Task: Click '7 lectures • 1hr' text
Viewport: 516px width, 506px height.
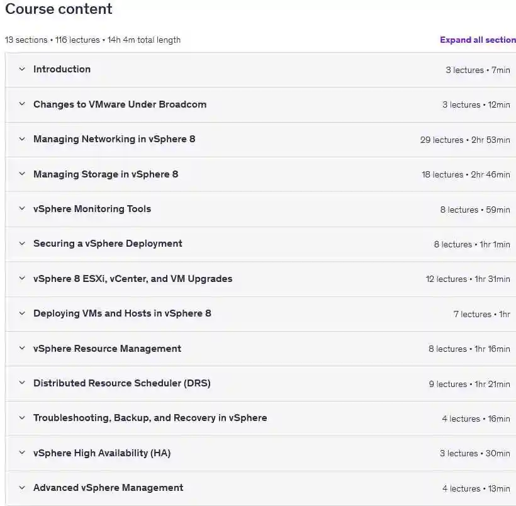Action: [x=482, y=315]
